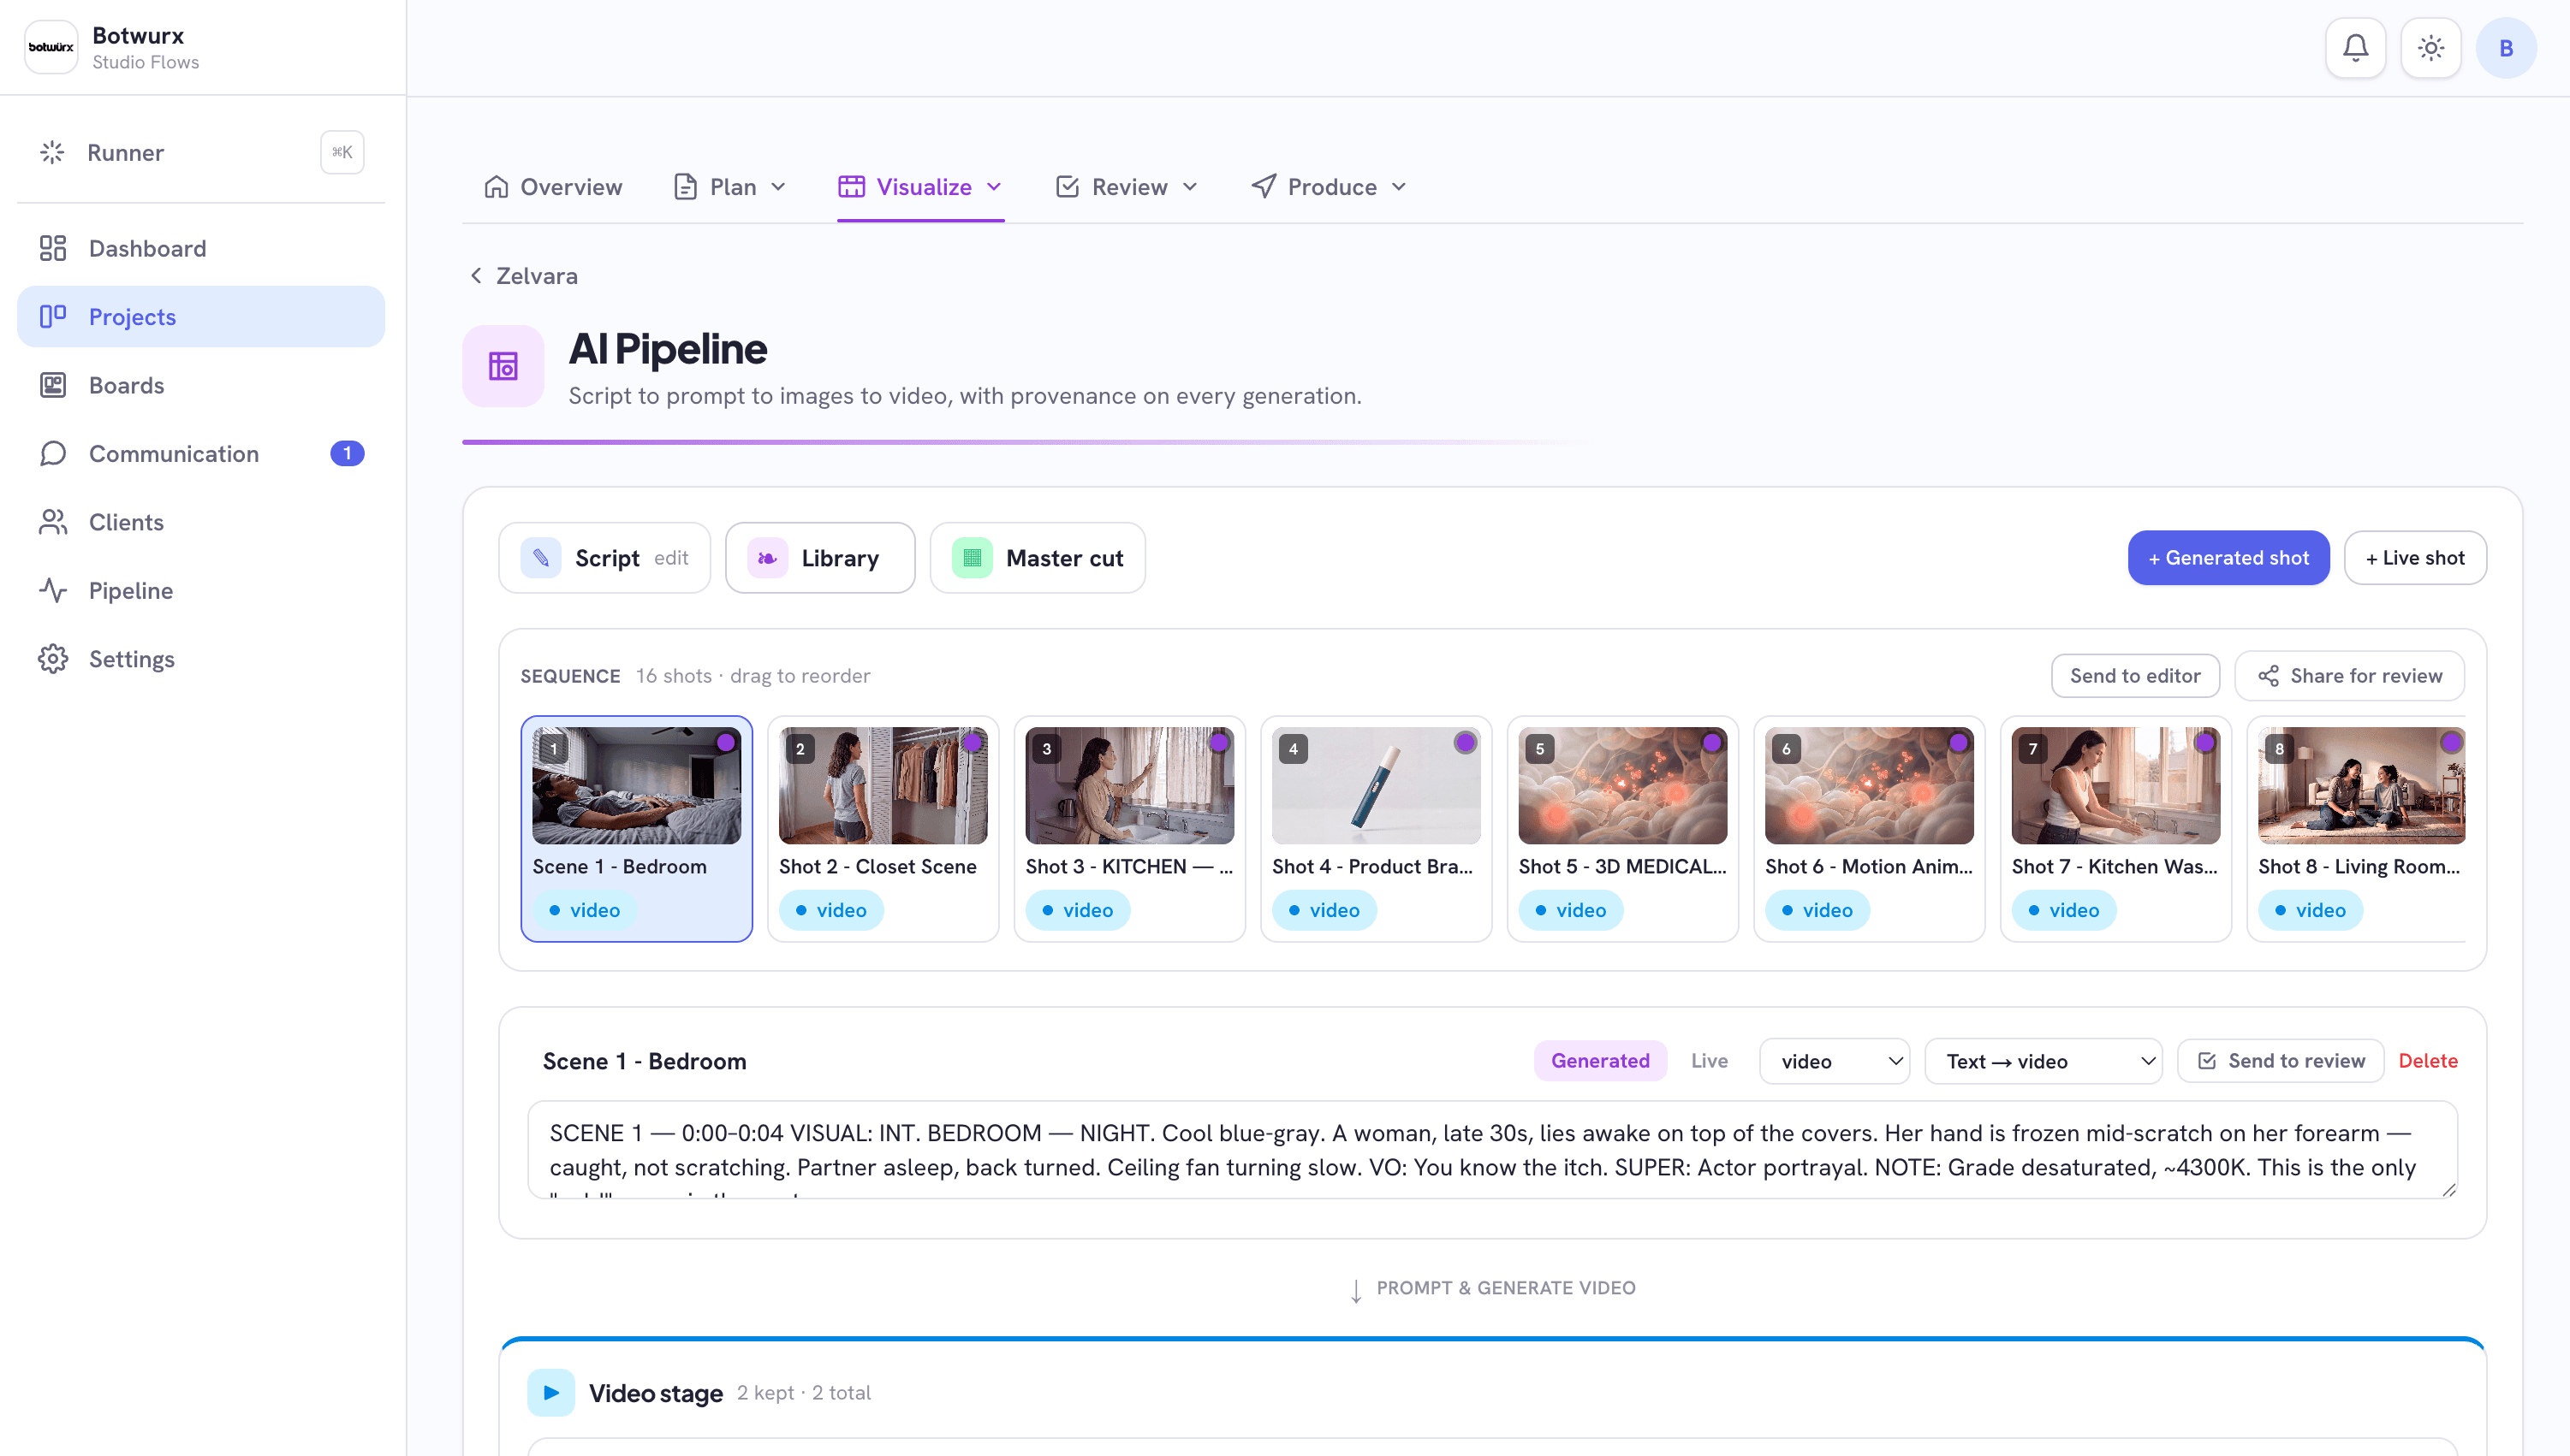
Task: Click purple status dot on Shot 4
Action: 1465,742
